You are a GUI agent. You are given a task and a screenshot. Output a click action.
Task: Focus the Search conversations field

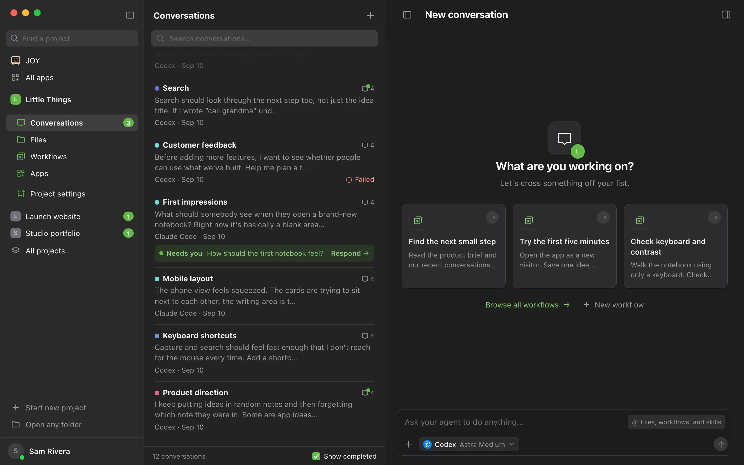click(x=264, y=38)
